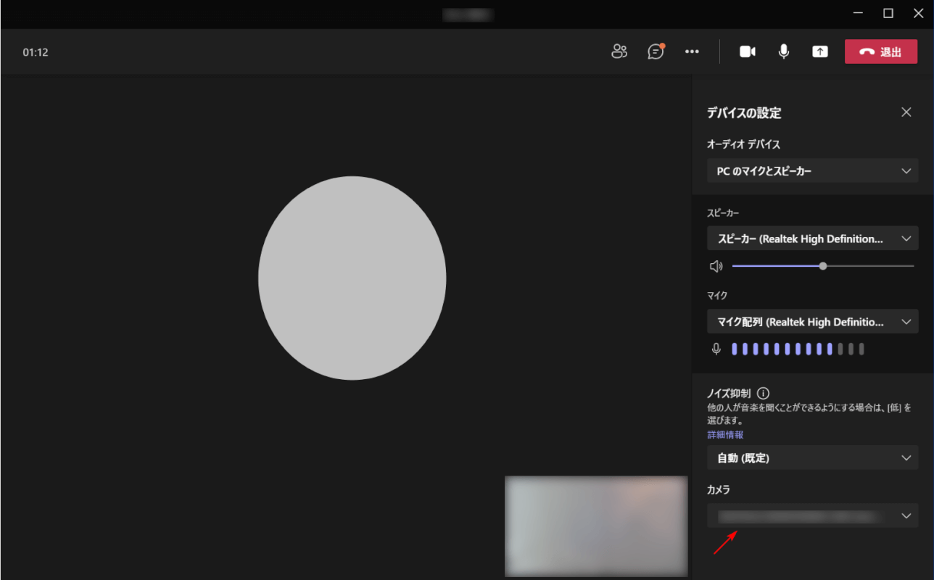Click the microphone icon beside level meter

coord(716,349)
